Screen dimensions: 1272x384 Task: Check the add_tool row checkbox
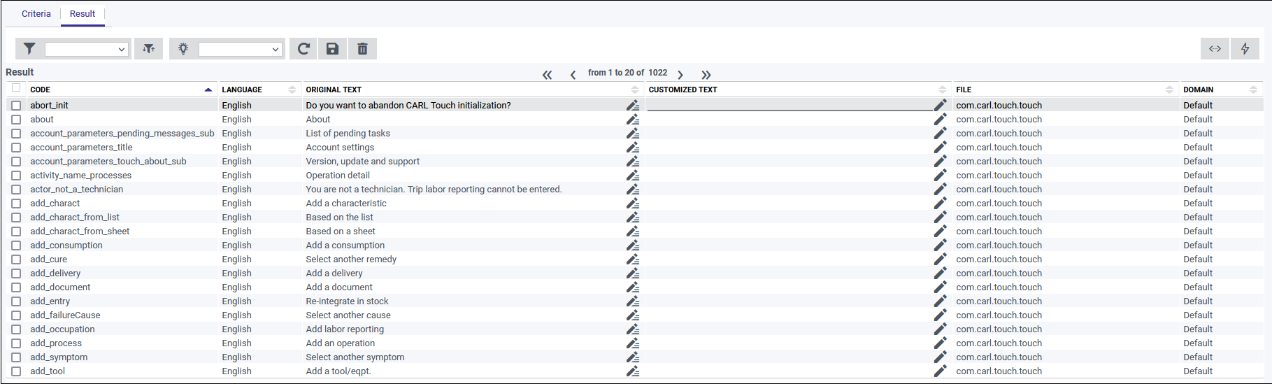16,371
